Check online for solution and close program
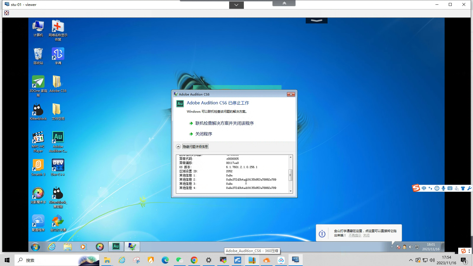 point(224,123)
